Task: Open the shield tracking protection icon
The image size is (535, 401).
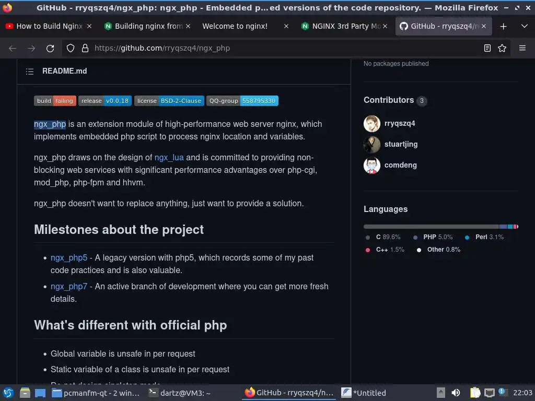Action: click(71, 48)
